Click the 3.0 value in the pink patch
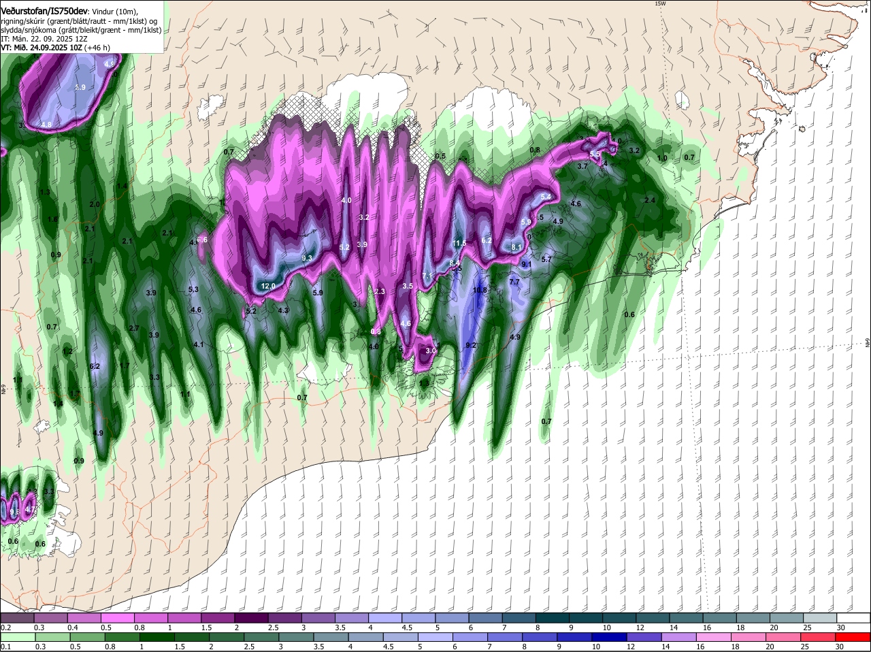 coord(430,351)
